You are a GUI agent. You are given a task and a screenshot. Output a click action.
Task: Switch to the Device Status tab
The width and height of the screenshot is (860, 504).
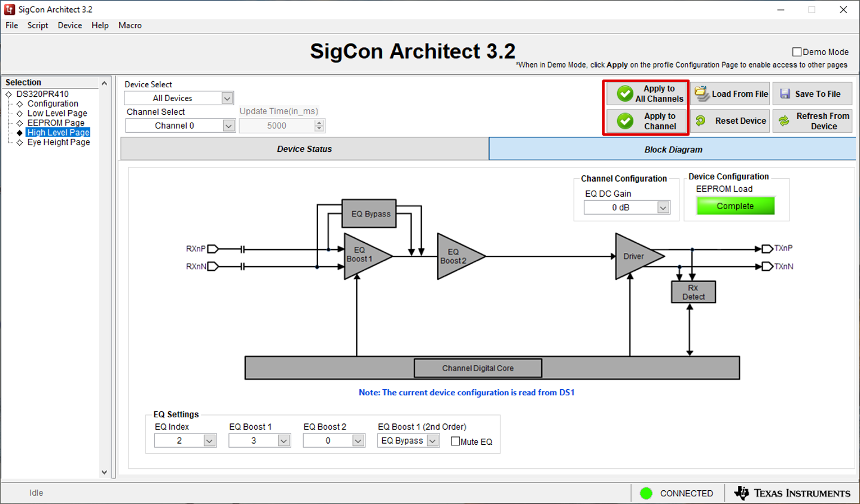[304, 149]
